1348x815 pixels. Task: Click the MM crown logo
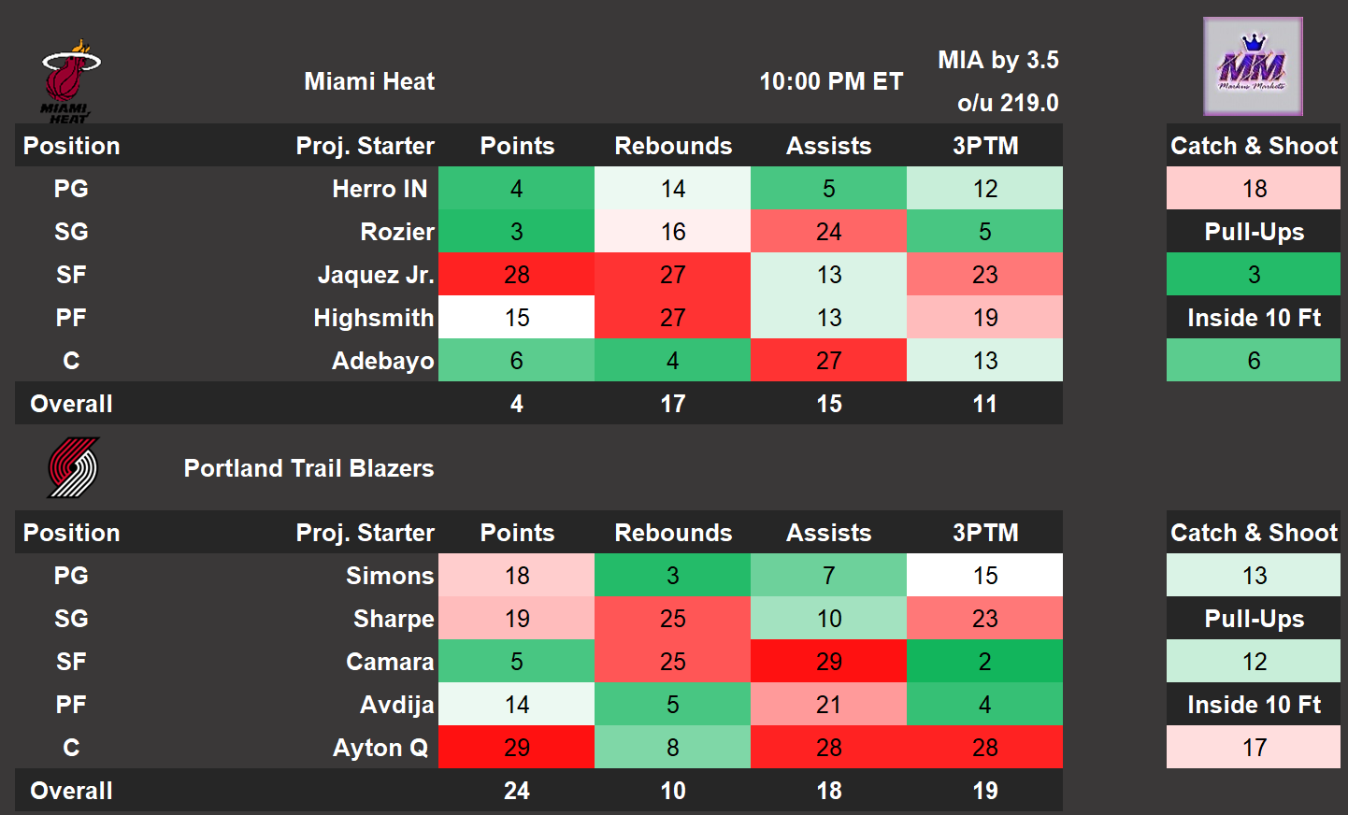(x=1253, y=66)
